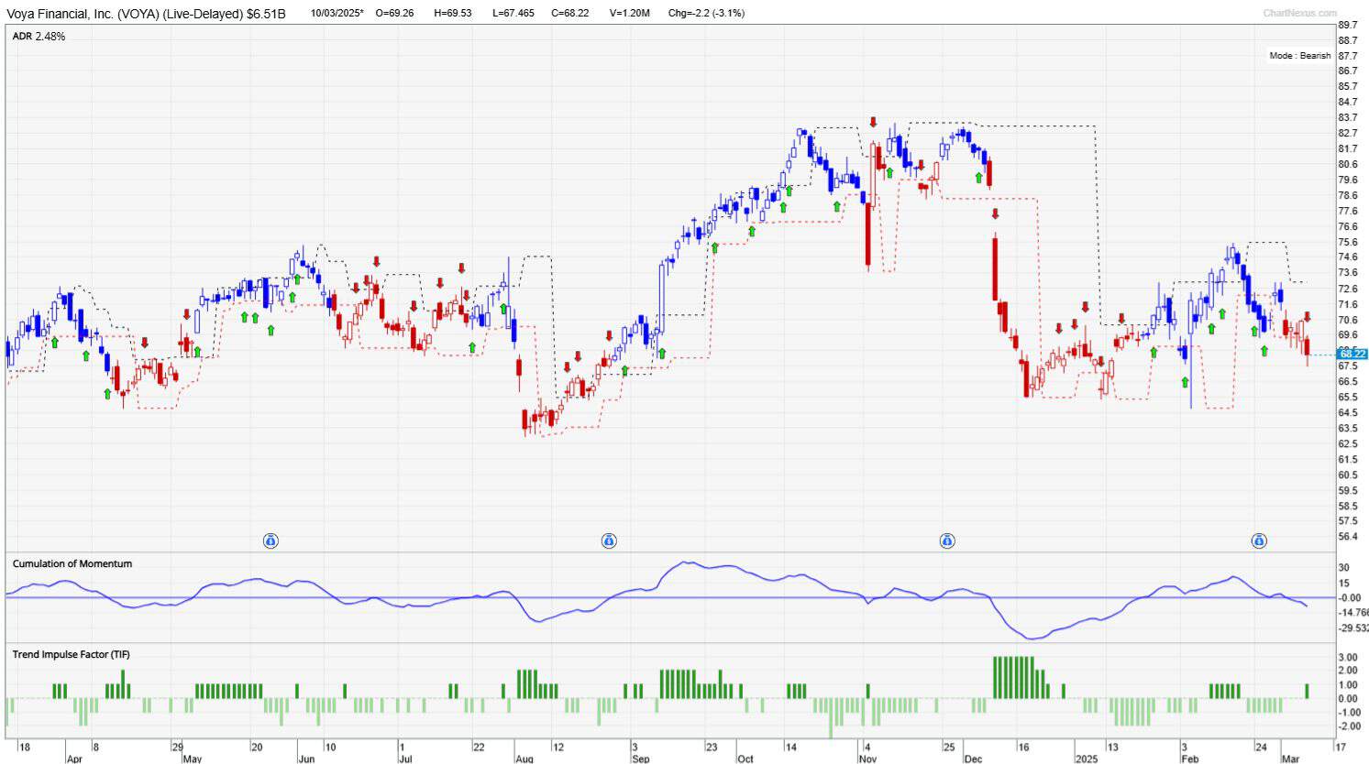Screen dimensions: 1369x764
Task: Select the Trend Impulse Factor (TIF) panel label
Action: (x=71, y=655)
